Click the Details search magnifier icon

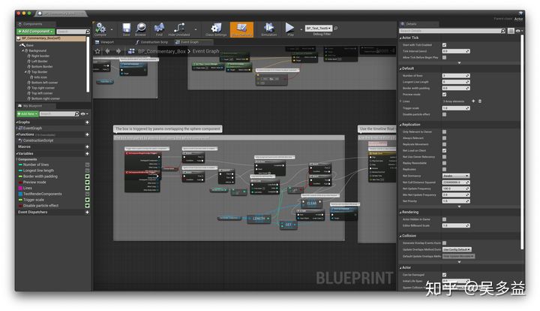pos(502,31)
